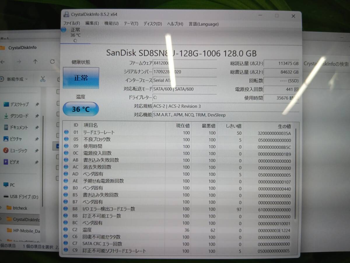
Task: Open the ヘルプ(H) menu
Action: tap(175, 24)
